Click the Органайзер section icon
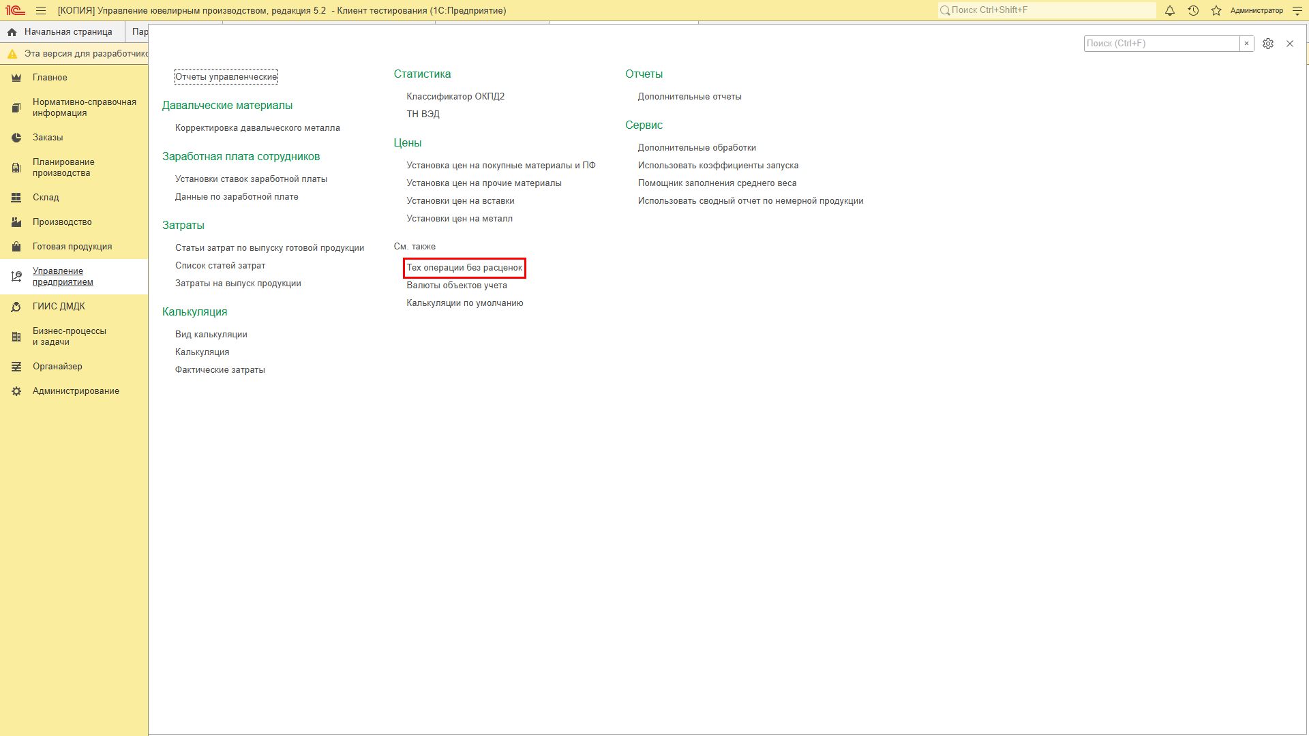Image resolution: width=1309 pixels, height=736 pixels. tap(16, 367)
